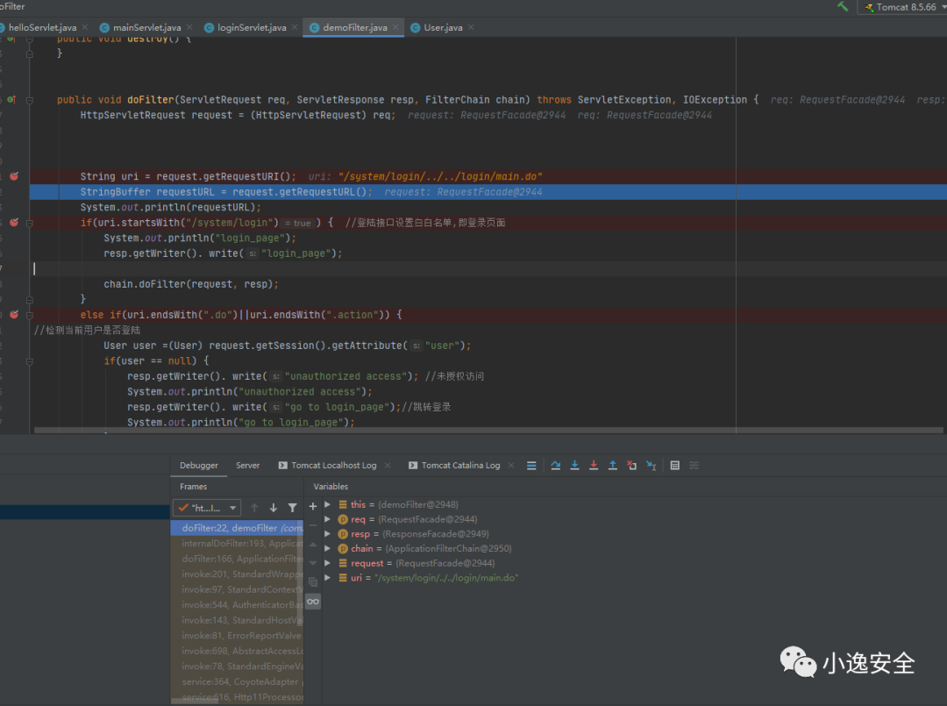Click the copy watch icon
This screenshot has width=947, height=706.
pos(313,581)
